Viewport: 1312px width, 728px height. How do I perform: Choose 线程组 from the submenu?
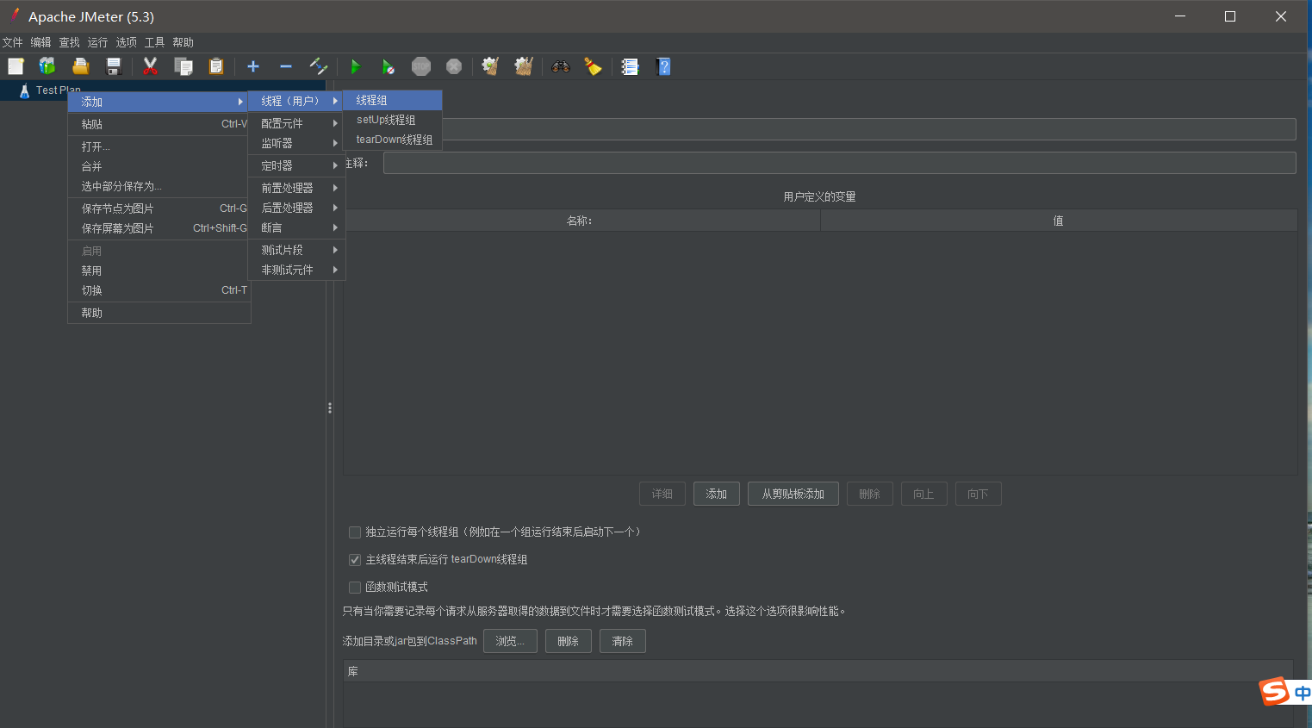(x=393, y=101)
